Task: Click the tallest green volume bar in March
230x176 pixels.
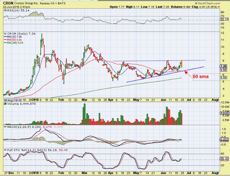Action: [x=84, y=114]
